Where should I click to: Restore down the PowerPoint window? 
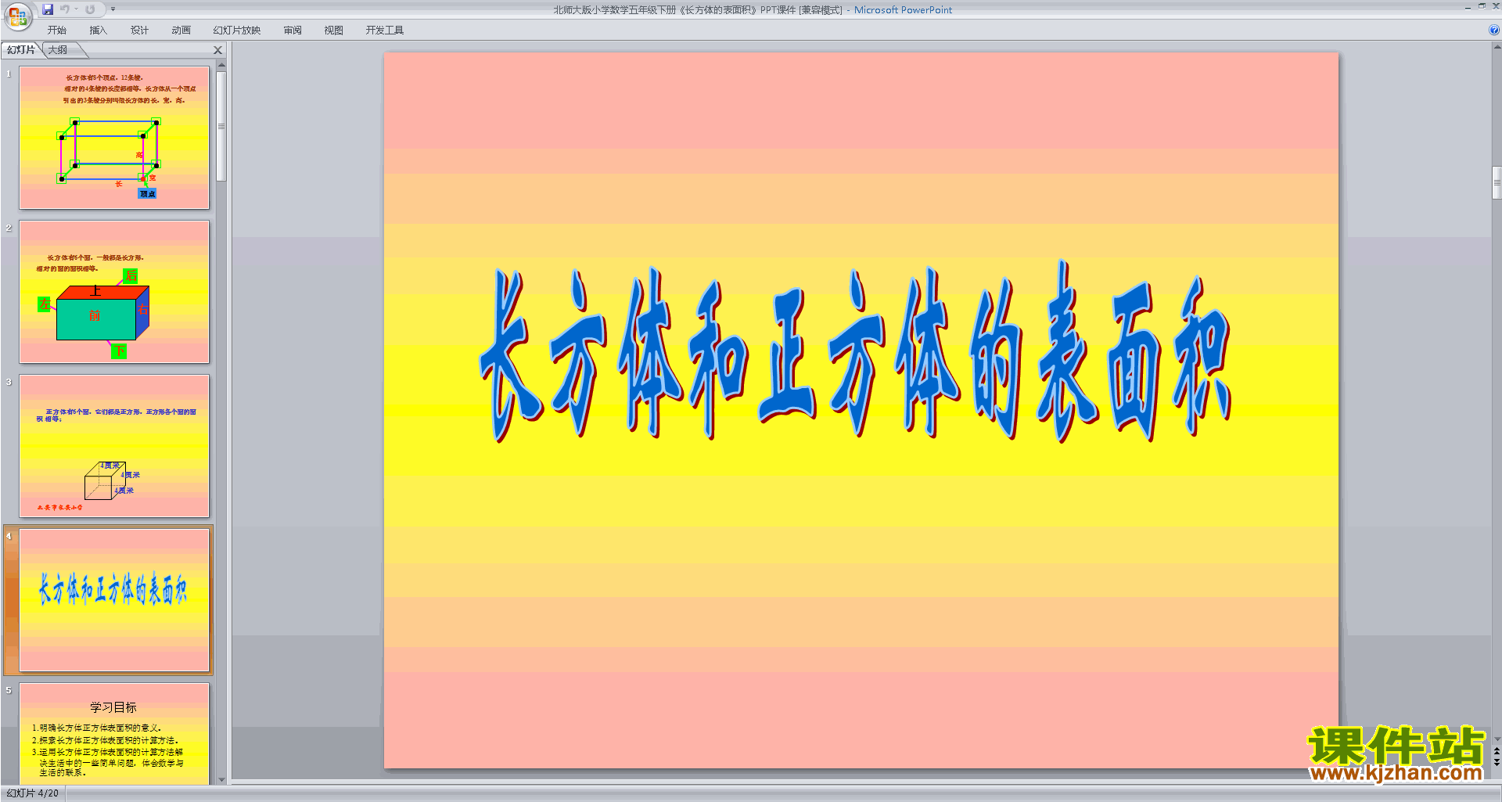[1482, 6]
